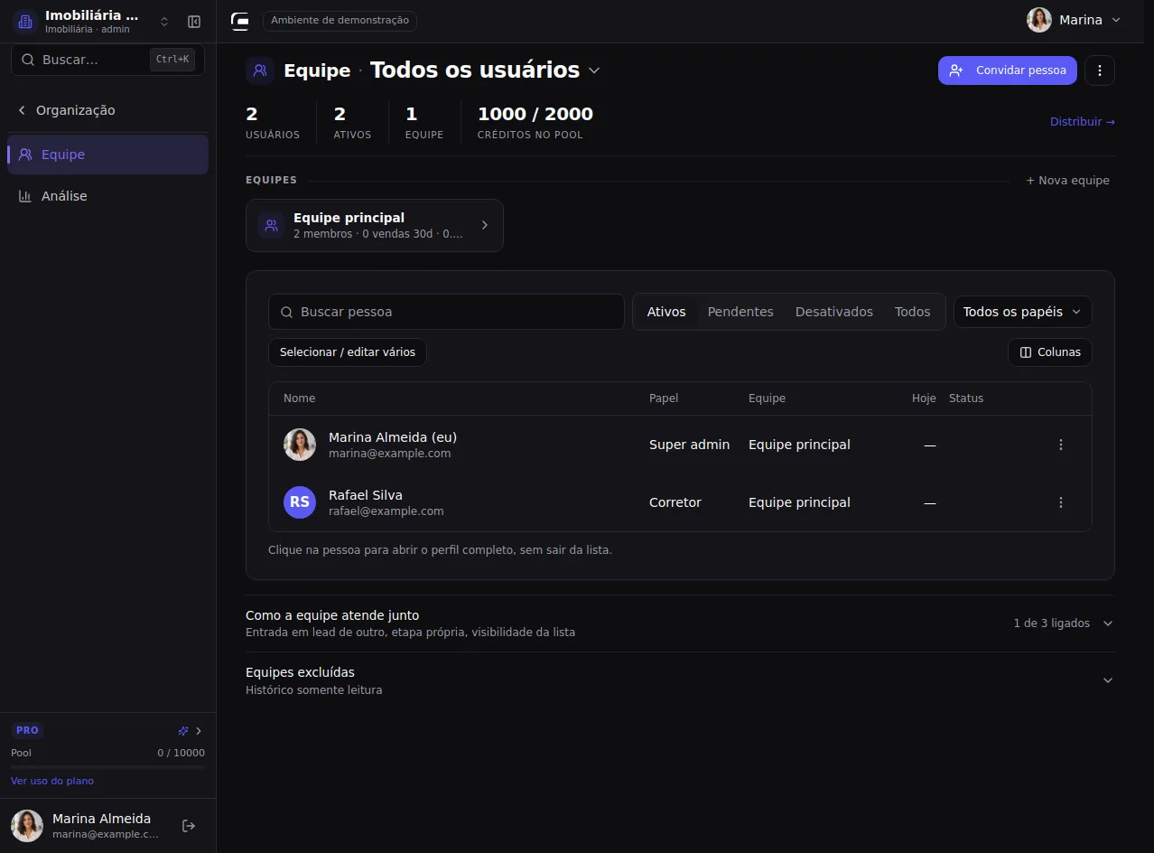
Task: Open Marina user menu in top bar
Action: tap(1074, 20)
